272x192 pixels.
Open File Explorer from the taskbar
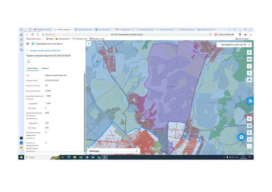pyautogui.click(x=75, y=157)
